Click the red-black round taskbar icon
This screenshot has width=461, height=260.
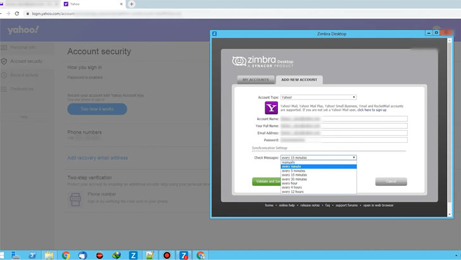pyautogui.click(x=99, y=256)
